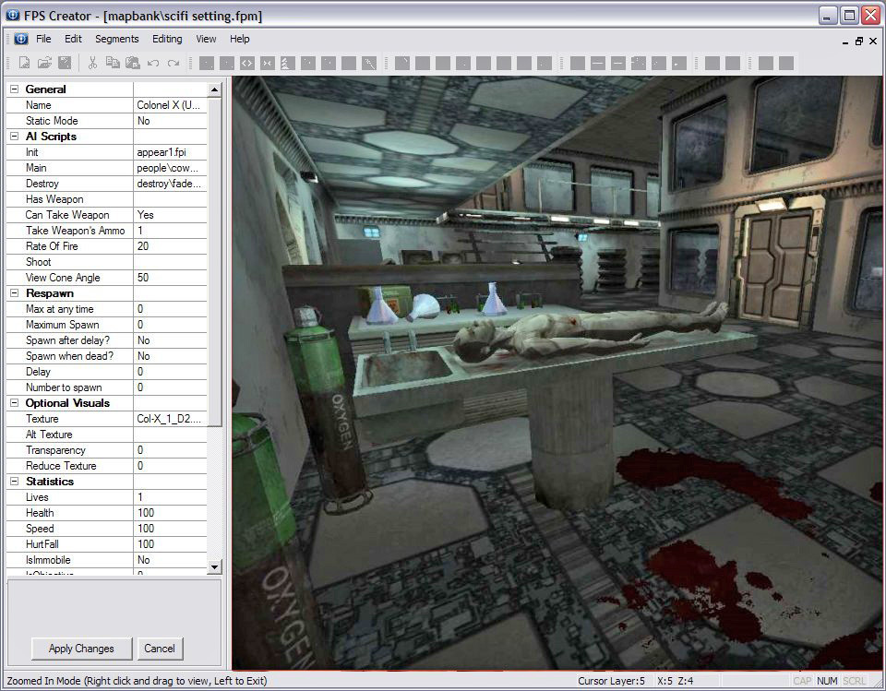The height and width of the screenshot is (691, 886).
Task: Click the 'Maximum Spawn' property label
Action: pos(62,325)
